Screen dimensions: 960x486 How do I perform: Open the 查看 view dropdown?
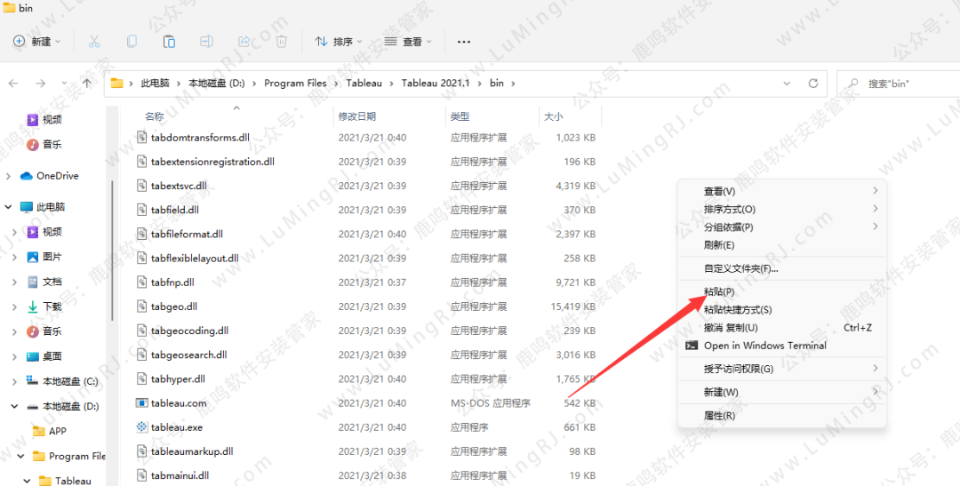coord(408,42)
